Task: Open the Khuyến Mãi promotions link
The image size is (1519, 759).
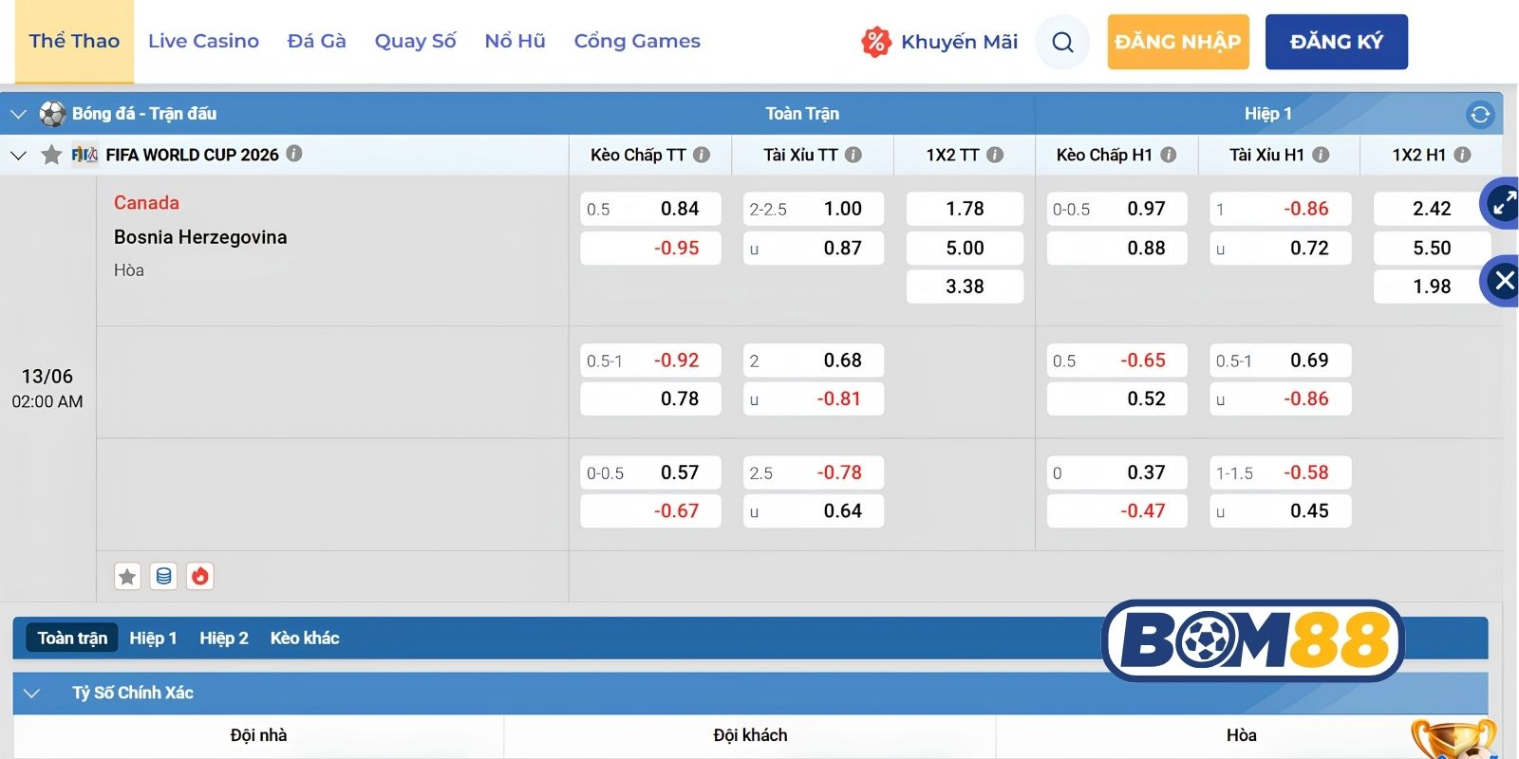Action: (x=939, y=42)
